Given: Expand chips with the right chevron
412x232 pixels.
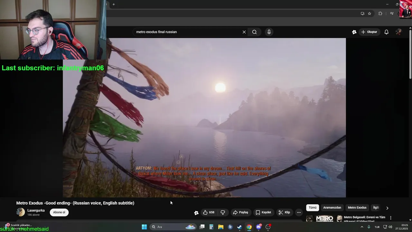Looking at the screenshot, I should pos(387,208).
